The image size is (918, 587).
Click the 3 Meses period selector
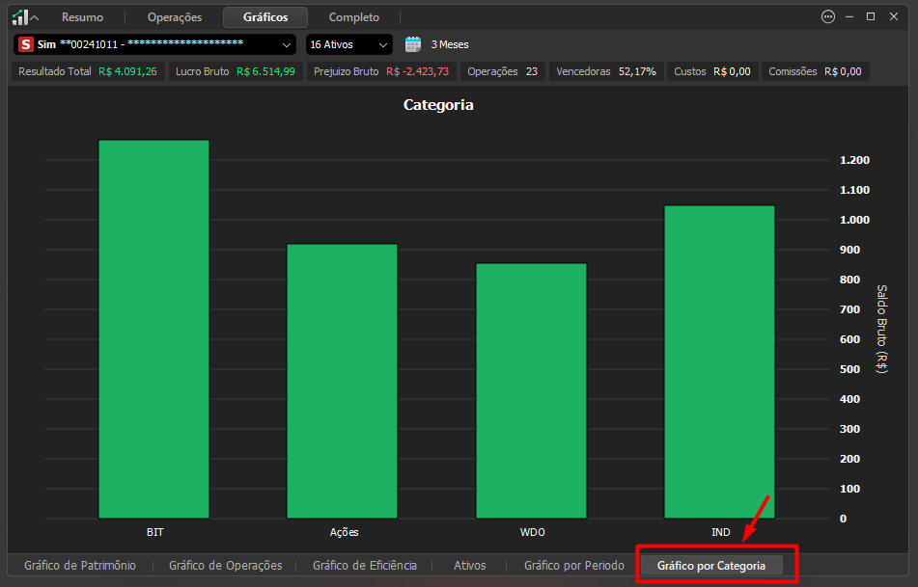450,44
